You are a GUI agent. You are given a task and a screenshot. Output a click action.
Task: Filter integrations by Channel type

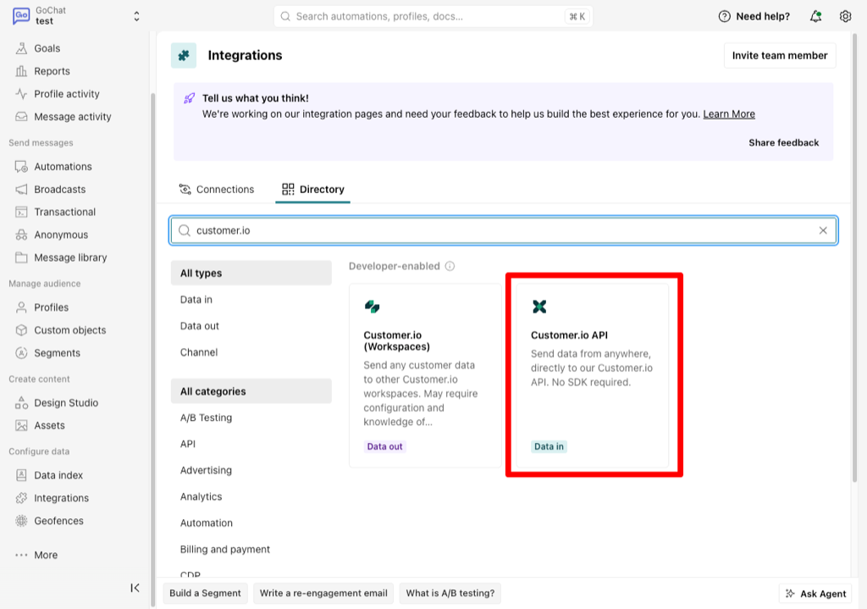pyautogui.click(x=198, y=352)
